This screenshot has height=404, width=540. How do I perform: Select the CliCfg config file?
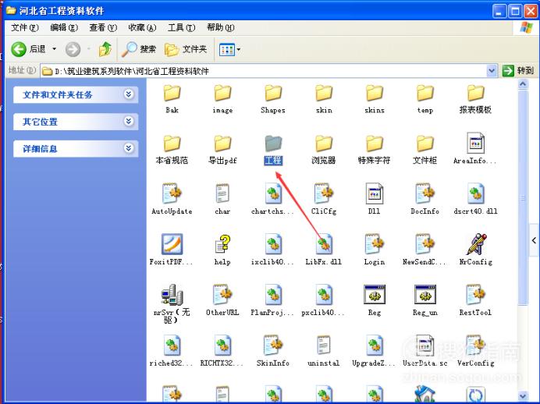tap(324, 200)
